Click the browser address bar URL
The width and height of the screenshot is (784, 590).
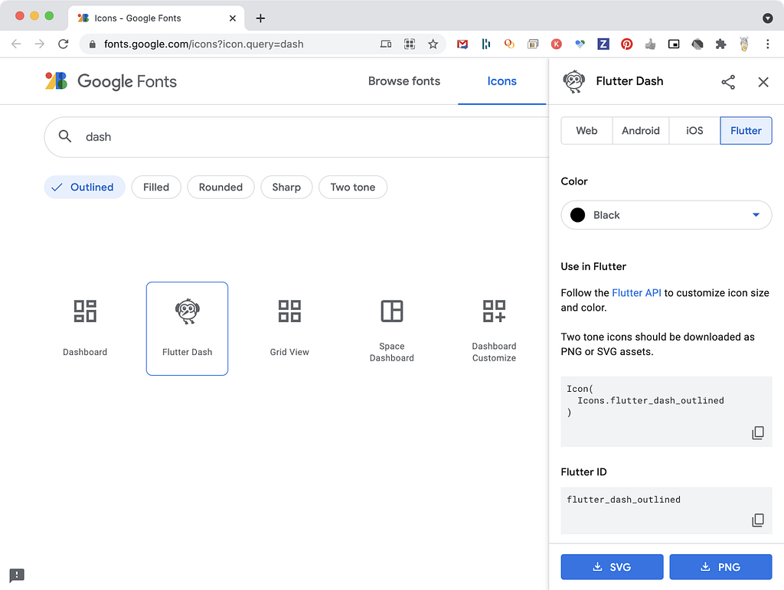[x=204, y=44]
